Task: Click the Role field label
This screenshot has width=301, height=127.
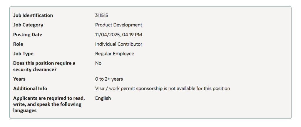Action: point(18,44)
